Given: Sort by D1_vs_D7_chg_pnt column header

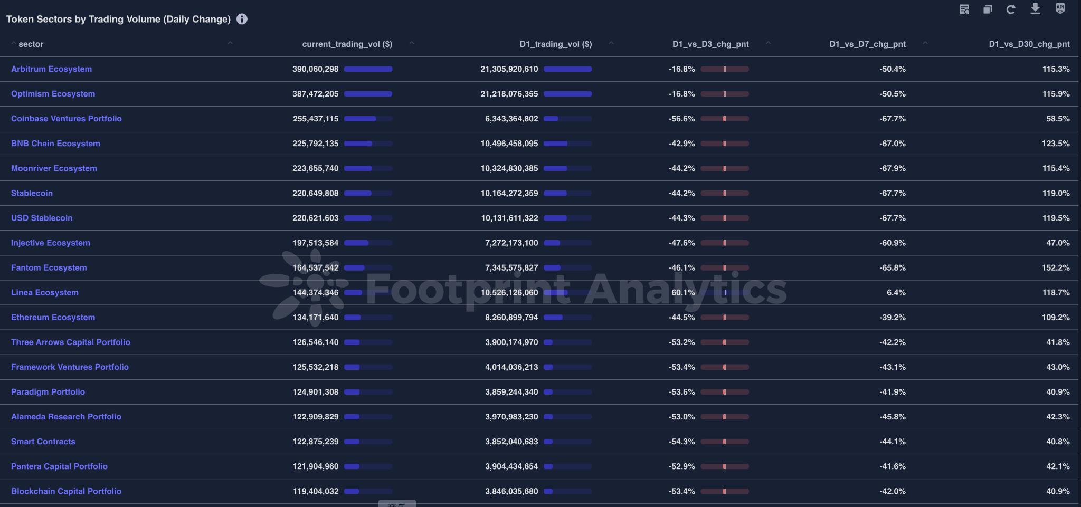Looking at the screenshot, I should [x=867, y=44].
